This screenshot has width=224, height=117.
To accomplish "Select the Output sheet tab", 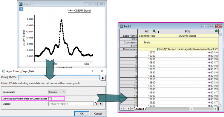I will pyautogui.click(x=140, y=109).
